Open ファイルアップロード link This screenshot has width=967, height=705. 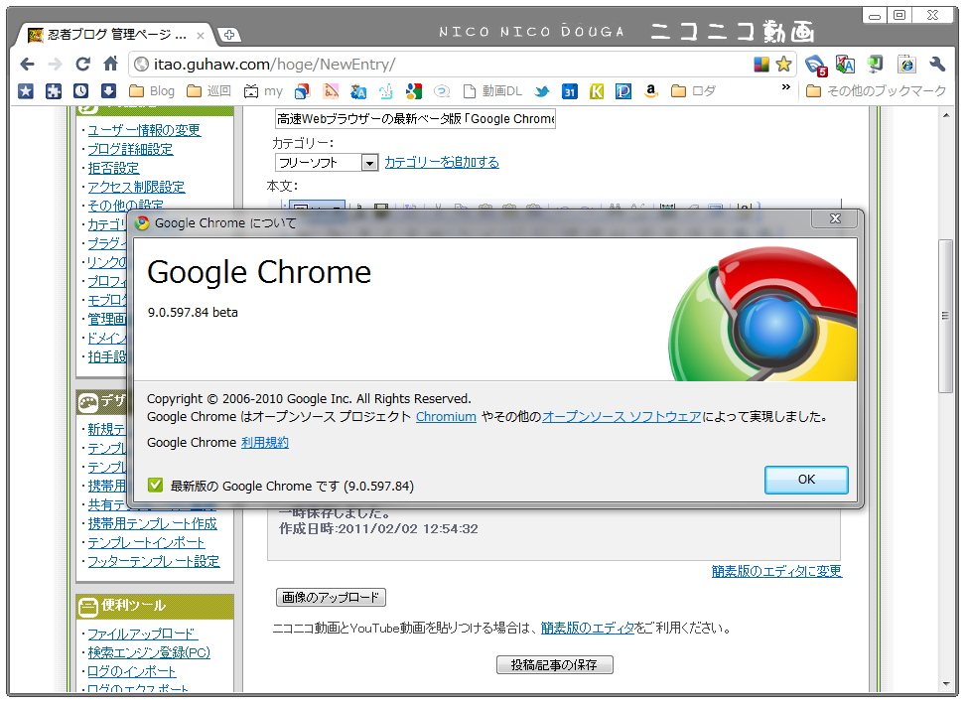(142, 634)
